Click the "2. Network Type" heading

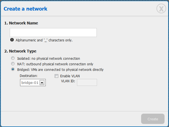pos(20,51)
